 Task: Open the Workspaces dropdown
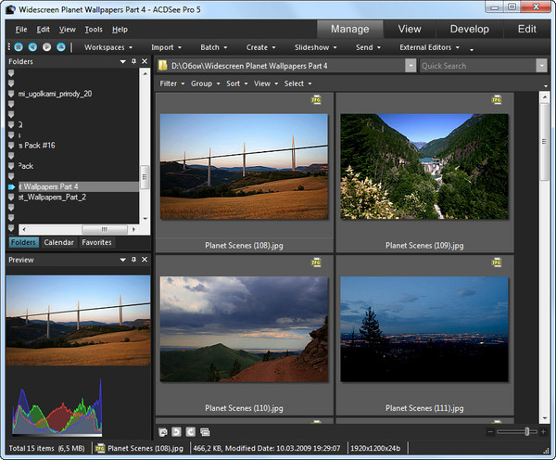coord(107,46)
